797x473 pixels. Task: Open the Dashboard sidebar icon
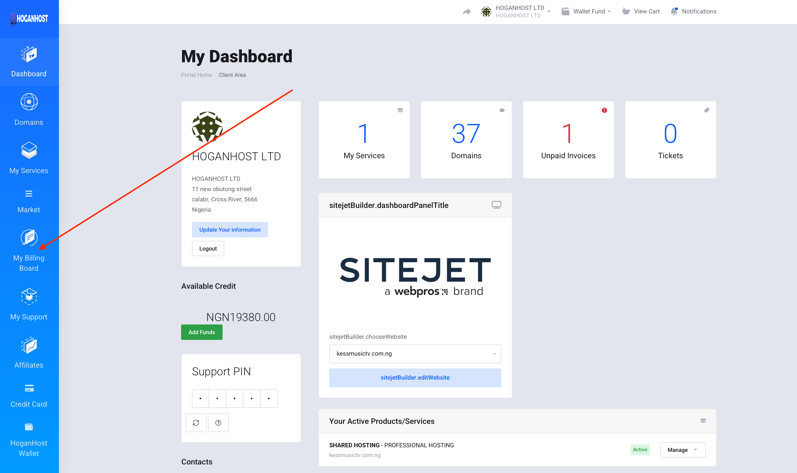coord(29,55)
